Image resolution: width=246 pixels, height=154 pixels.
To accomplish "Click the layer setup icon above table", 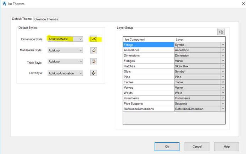I will [x=221, y=32].
